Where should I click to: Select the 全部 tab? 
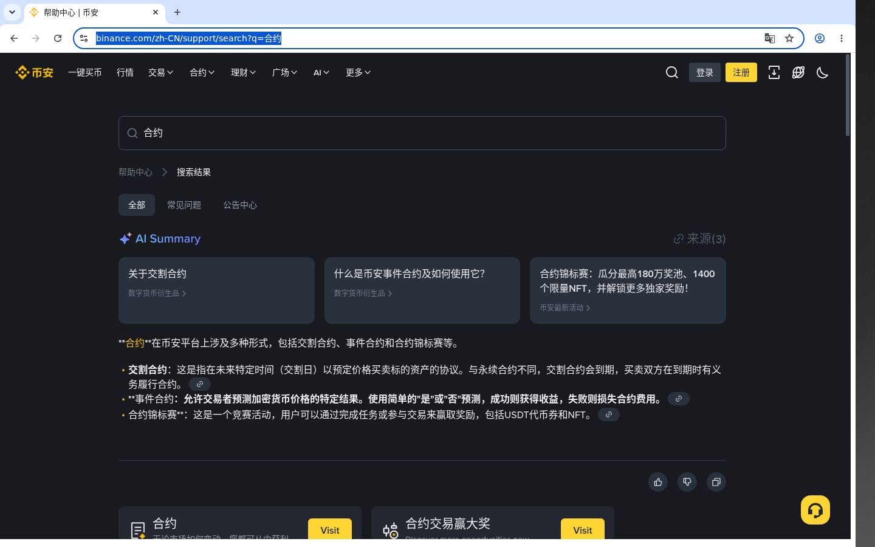137,205
